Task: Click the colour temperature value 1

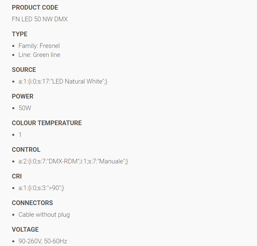Action: pyautogui.click(x=20, y=135)
